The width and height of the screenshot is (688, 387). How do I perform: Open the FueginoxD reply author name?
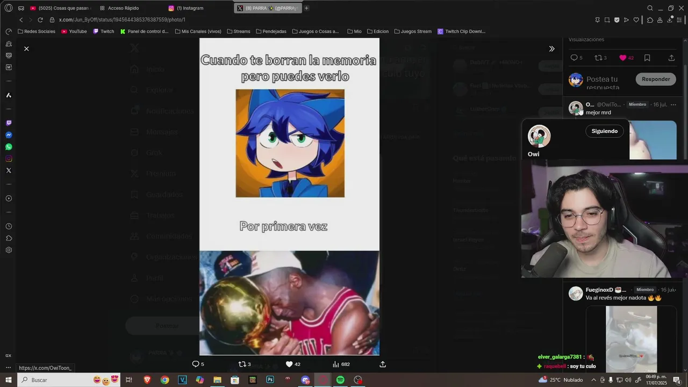click(x=606, y=290)
